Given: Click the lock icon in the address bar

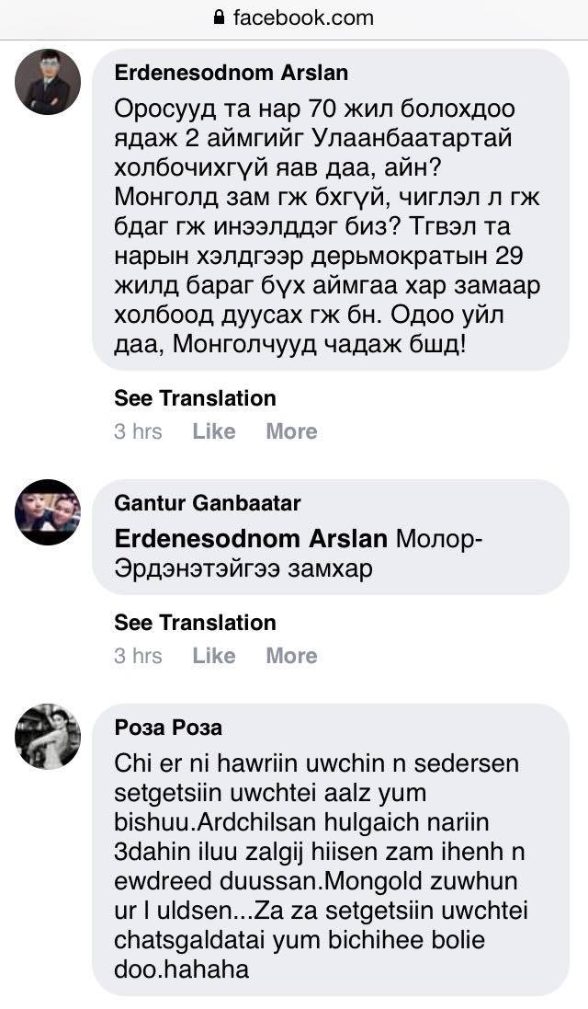Looking at the screenshot, I should point(219,17).
